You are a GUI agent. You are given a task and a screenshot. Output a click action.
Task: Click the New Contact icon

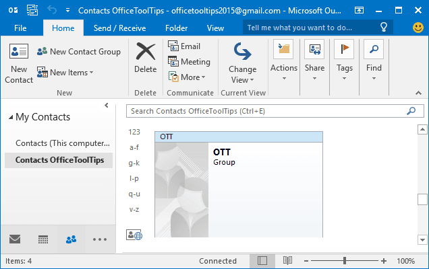[19, 51]
